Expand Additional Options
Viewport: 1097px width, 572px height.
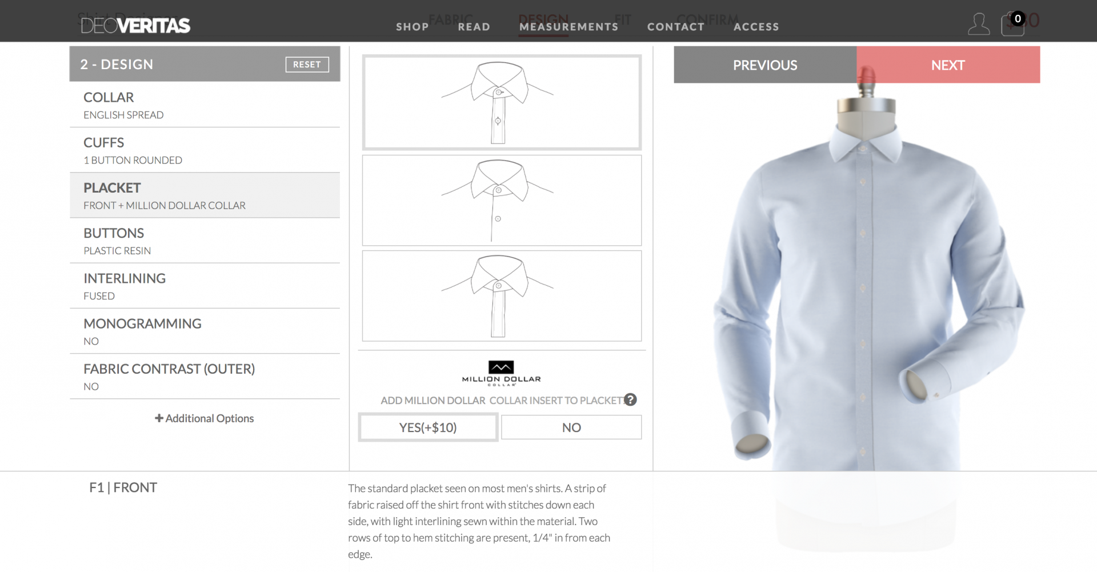(x=205, y=418)
